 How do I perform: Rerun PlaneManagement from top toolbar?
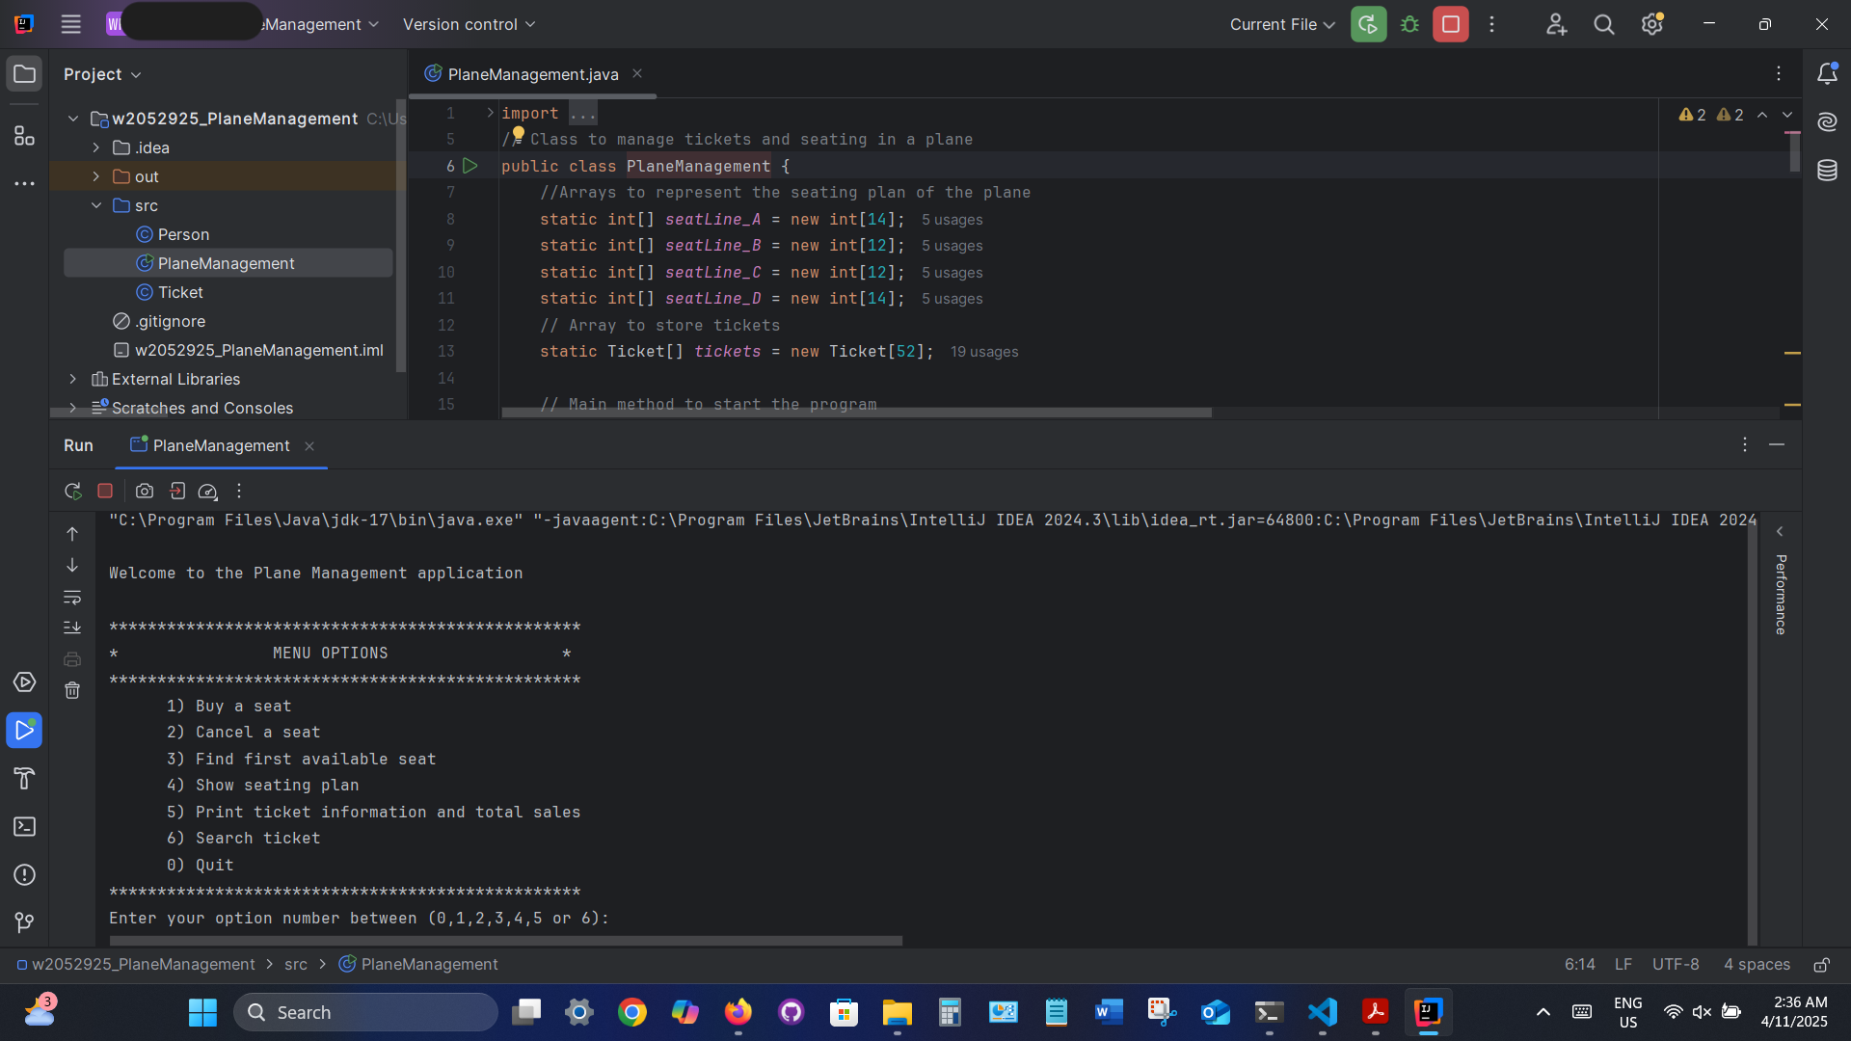click(1368, 24)
